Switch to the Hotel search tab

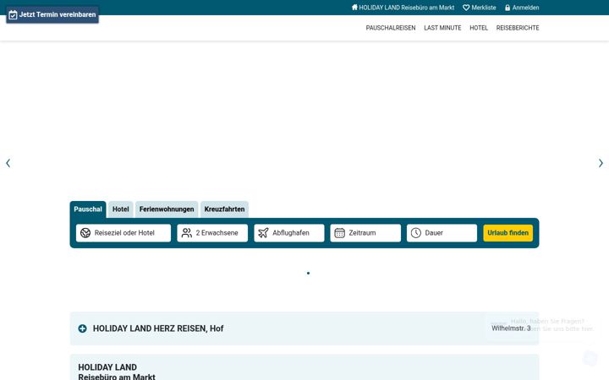coord(121,209)
